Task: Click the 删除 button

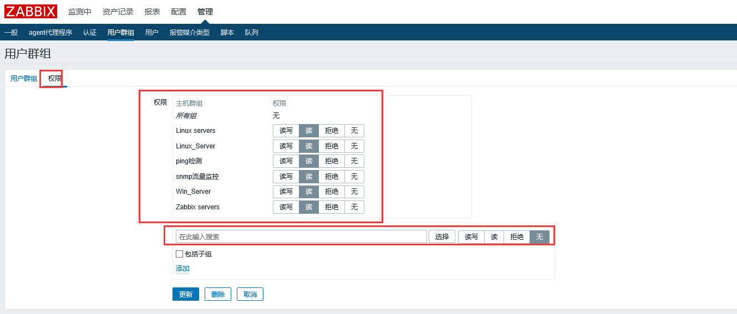Action: tap(218, 294)
